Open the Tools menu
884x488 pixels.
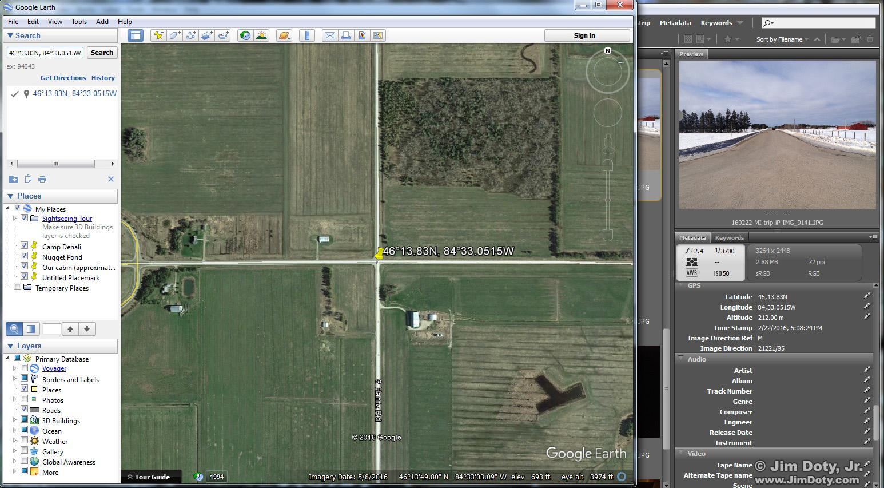tap(79, 22)
